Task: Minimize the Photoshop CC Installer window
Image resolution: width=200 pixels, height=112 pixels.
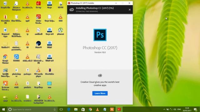Action: pos(116,3)
